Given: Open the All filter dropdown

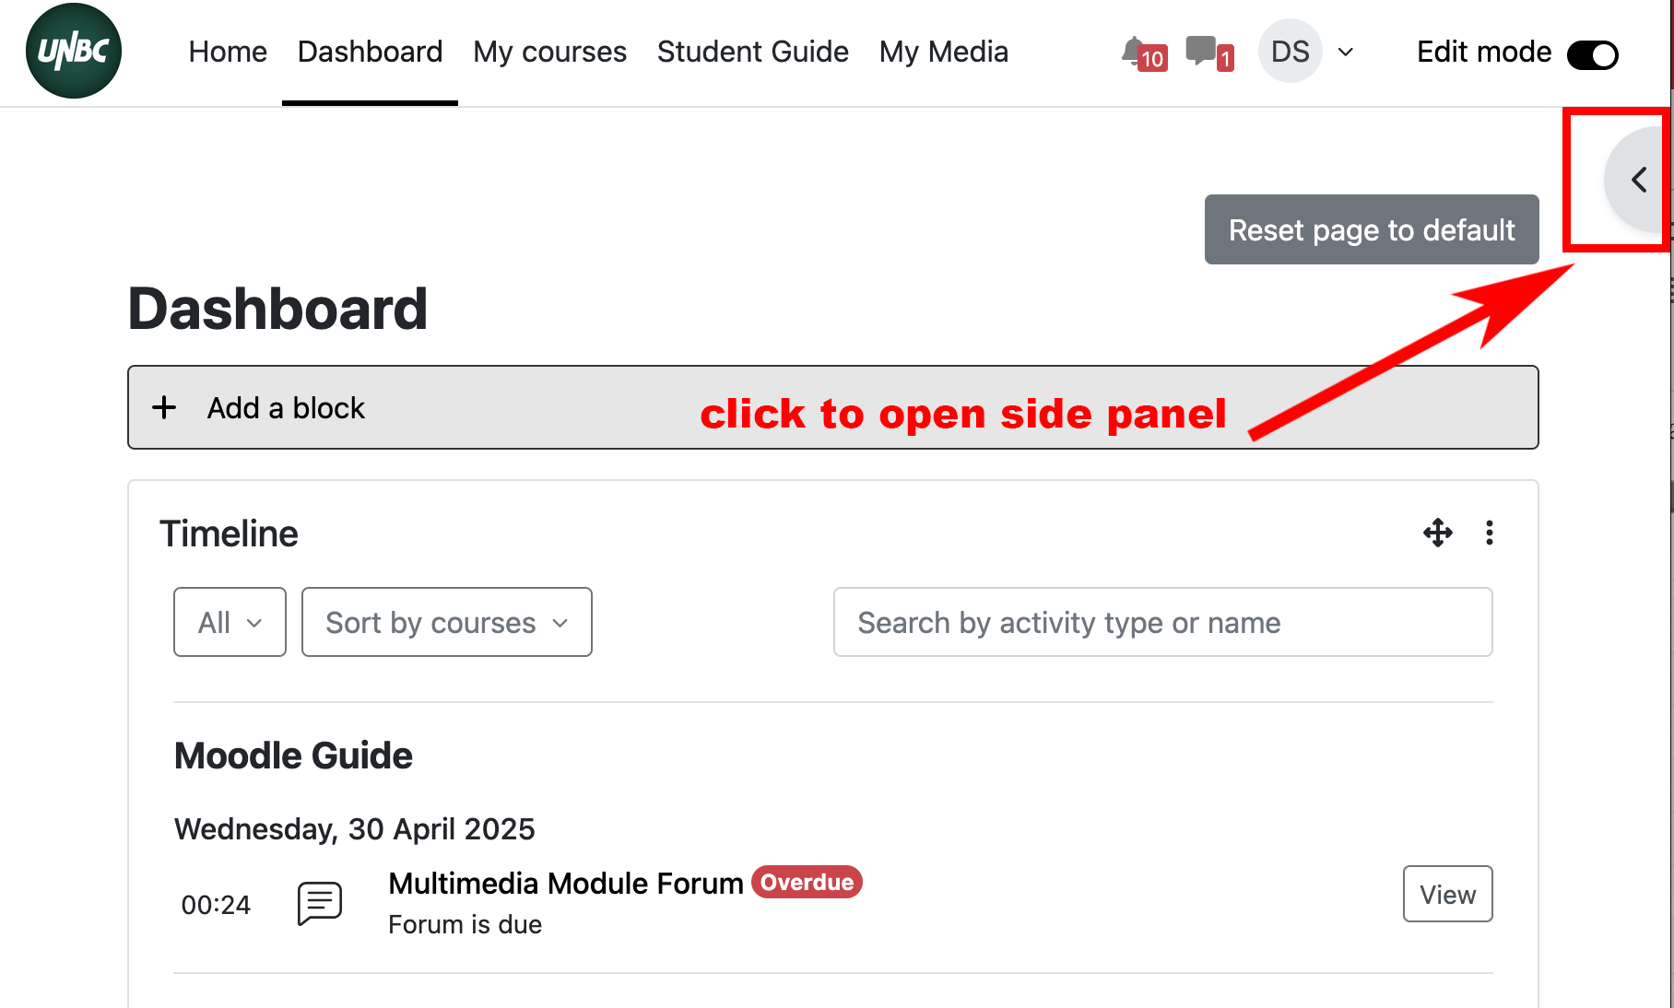Looking at the screenshot, I should (230, 622).
